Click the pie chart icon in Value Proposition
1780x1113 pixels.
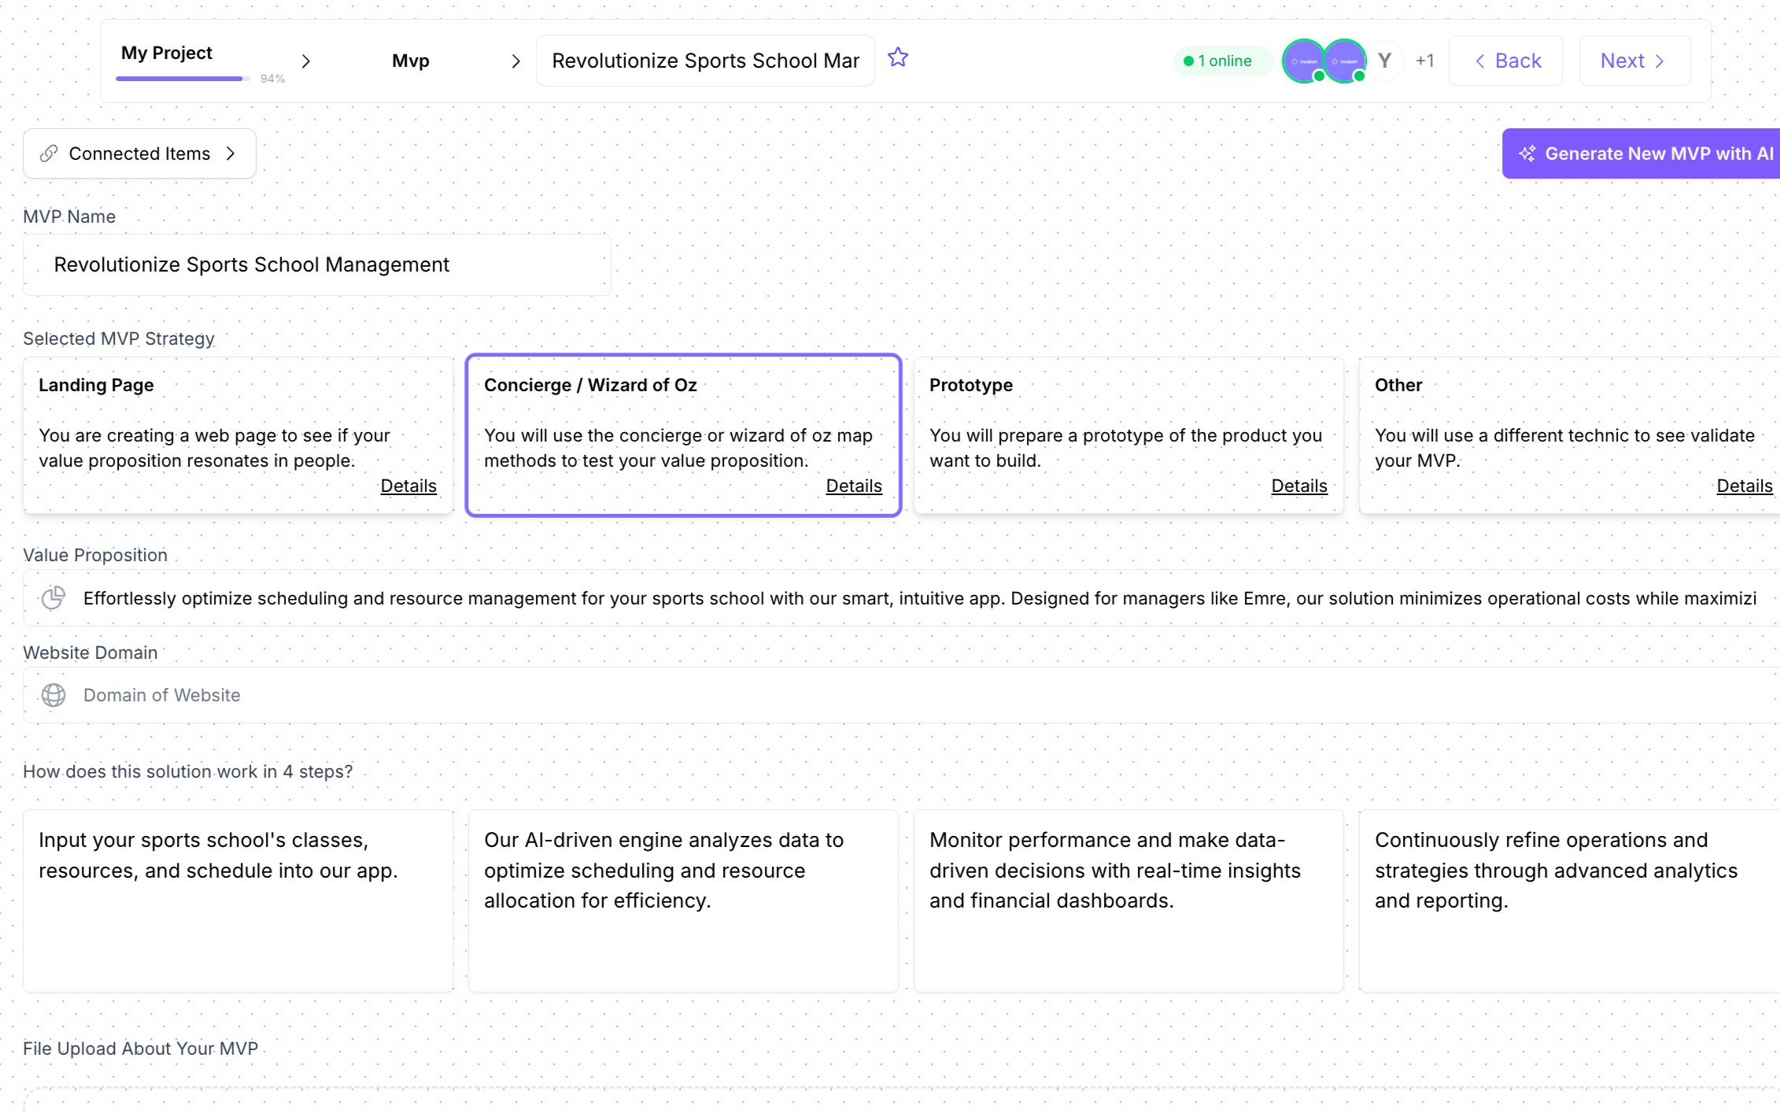tap(54, 598)
